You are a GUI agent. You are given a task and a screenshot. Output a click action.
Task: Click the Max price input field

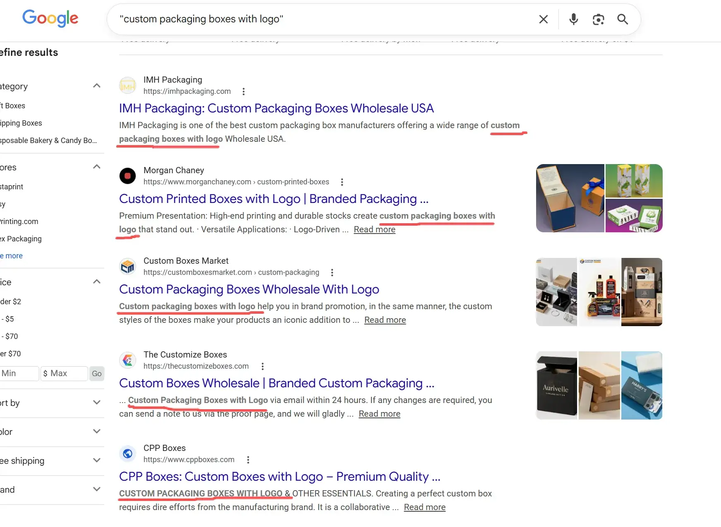tap(64, 373)
